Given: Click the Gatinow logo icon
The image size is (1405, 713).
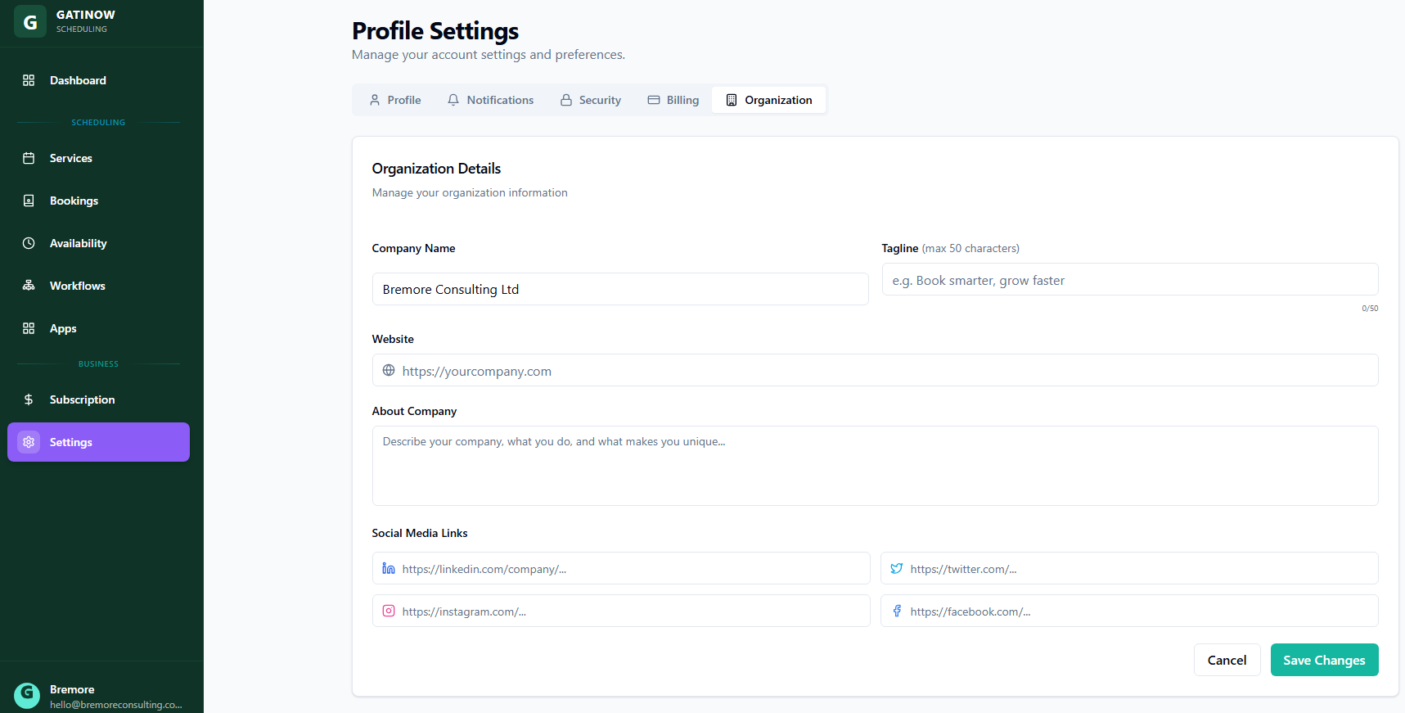Looking at the screenshot, I should click(x=30, y=22).
